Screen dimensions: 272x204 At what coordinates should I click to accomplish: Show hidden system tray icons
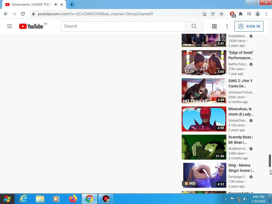tap(226, 199)
